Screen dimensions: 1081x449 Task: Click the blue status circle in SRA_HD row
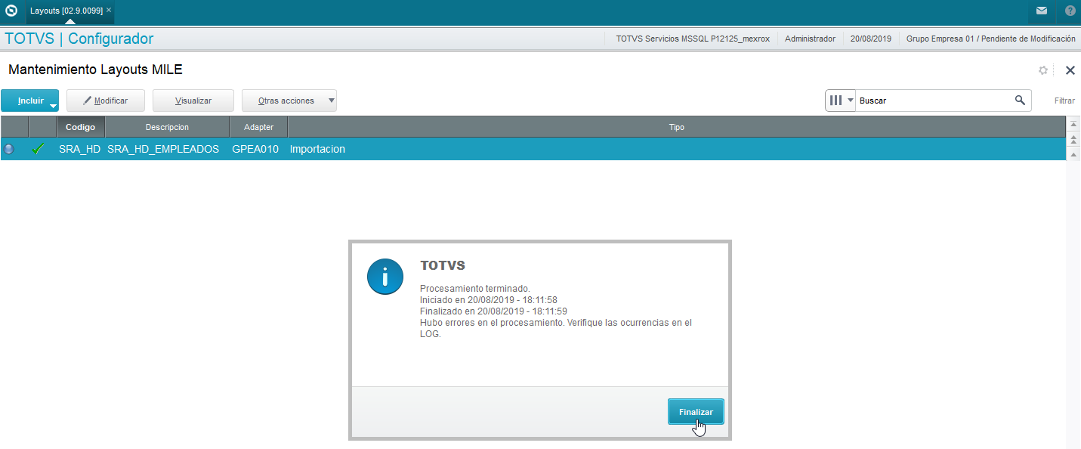click(9, 149)
